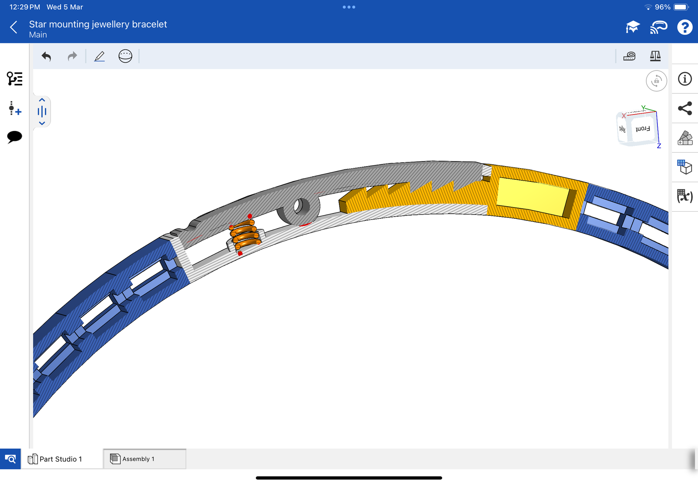Click the Front face of view cube
Viewport: 698px width, 484px height.
point(642,129)
